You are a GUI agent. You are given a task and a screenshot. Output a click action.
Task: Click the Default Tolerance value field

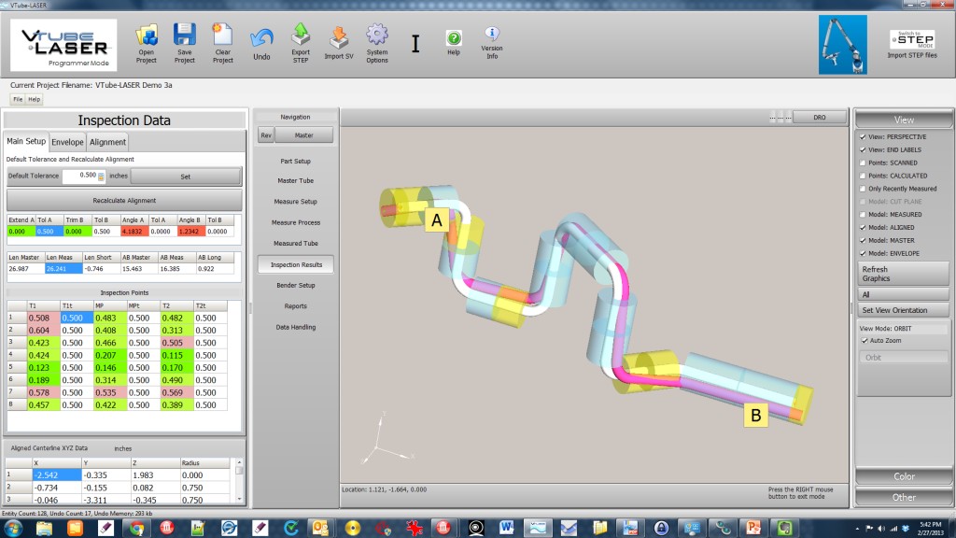(x=82, y=176)
